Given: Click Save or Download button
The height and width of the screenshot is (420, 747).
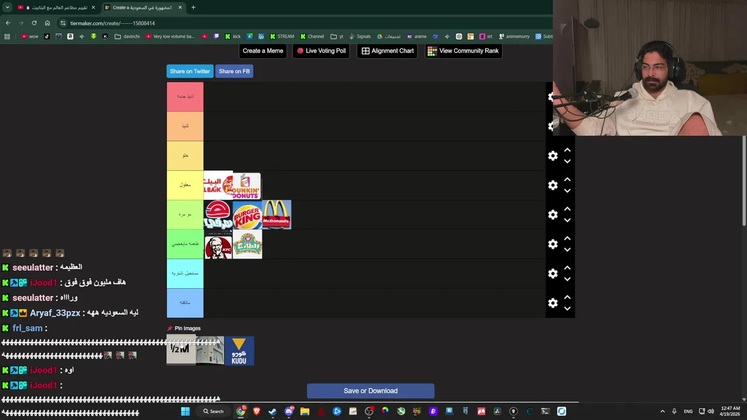Looking at the screenshot, I should [x=371, y=391].
